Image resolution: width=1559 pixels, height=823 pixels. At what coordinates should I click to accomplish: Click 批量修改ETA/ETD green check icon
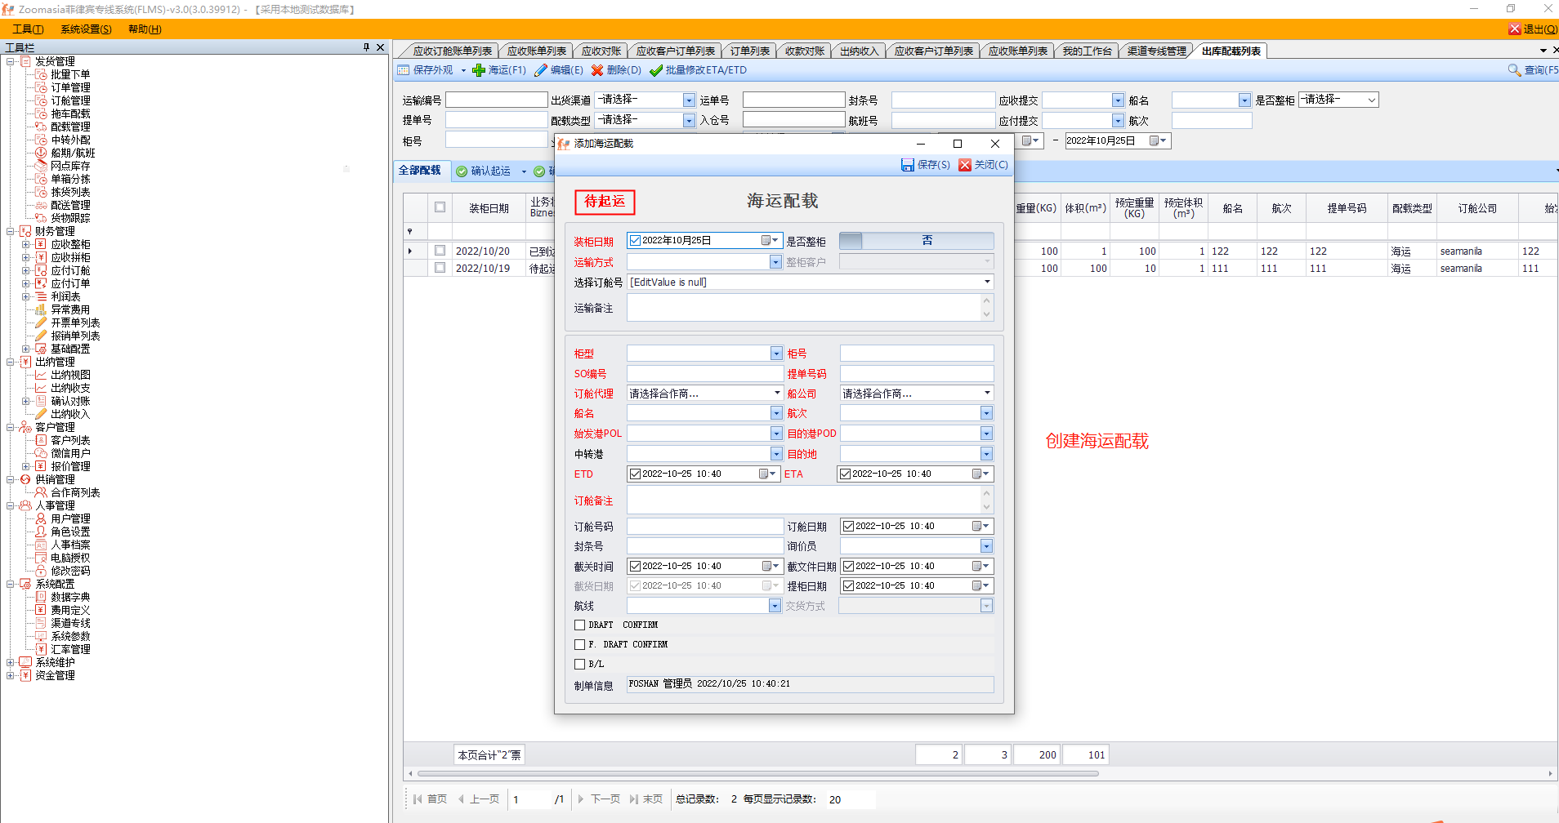click(656, 70)
